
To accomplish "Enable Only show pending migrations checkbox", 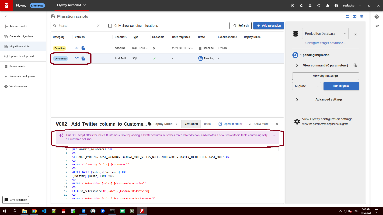I will pyautogui.click(x=110, y=26).
